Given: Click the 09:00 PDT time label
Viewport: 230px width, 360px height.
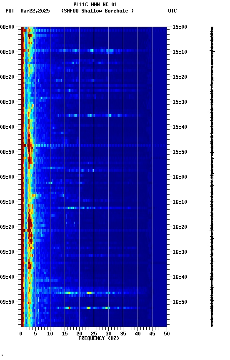Looking at the screenshot, I should point(7,177).
